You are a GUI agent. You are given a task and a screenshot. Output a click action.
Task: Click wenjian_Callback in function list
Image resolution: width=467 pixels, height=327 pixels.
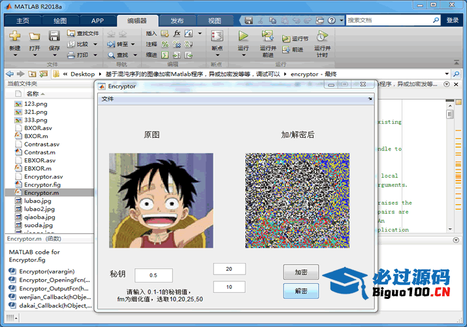pyautogui.click(x=55, y=297)
